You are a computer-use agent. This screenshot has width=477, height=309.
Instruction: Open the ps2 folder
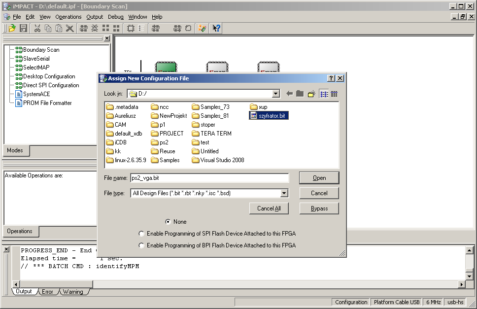coord(160,142)
